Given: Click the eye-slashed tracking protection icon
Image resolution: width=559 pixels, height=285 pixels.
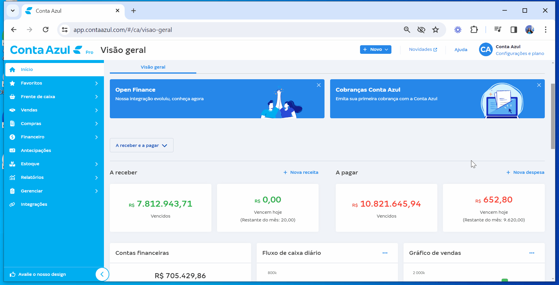Looking at the screenshot, I should point(421,30).
